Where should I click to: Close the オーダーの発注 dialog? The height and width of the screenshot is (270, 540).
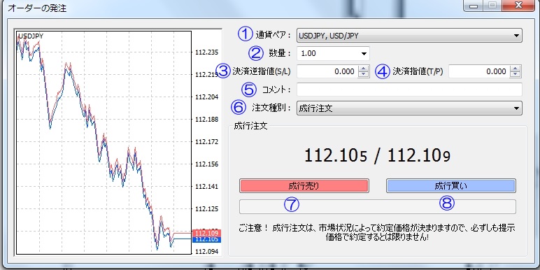coord(517,6)
